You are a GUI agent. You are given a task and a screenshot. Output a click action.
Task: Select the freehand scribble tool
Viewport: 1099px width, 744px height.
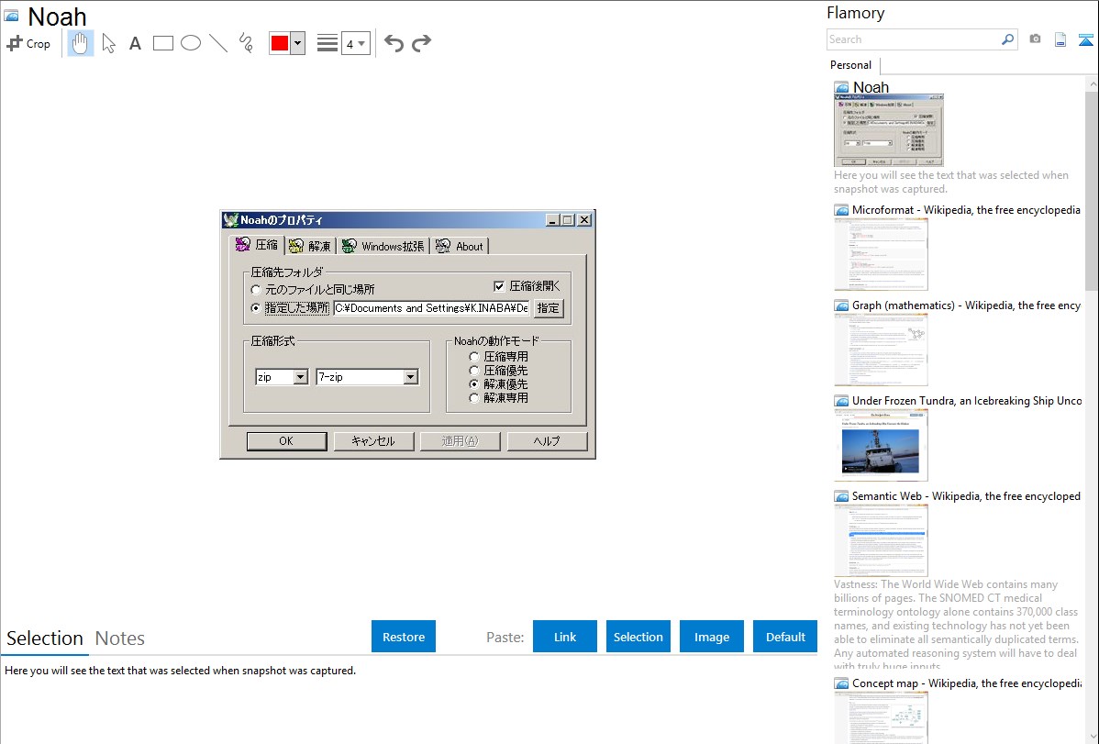(x=246, y=43)
